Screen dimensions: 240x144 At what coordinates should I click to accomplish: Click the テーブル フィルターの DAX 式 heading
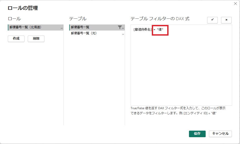click(x=160, y=19)
